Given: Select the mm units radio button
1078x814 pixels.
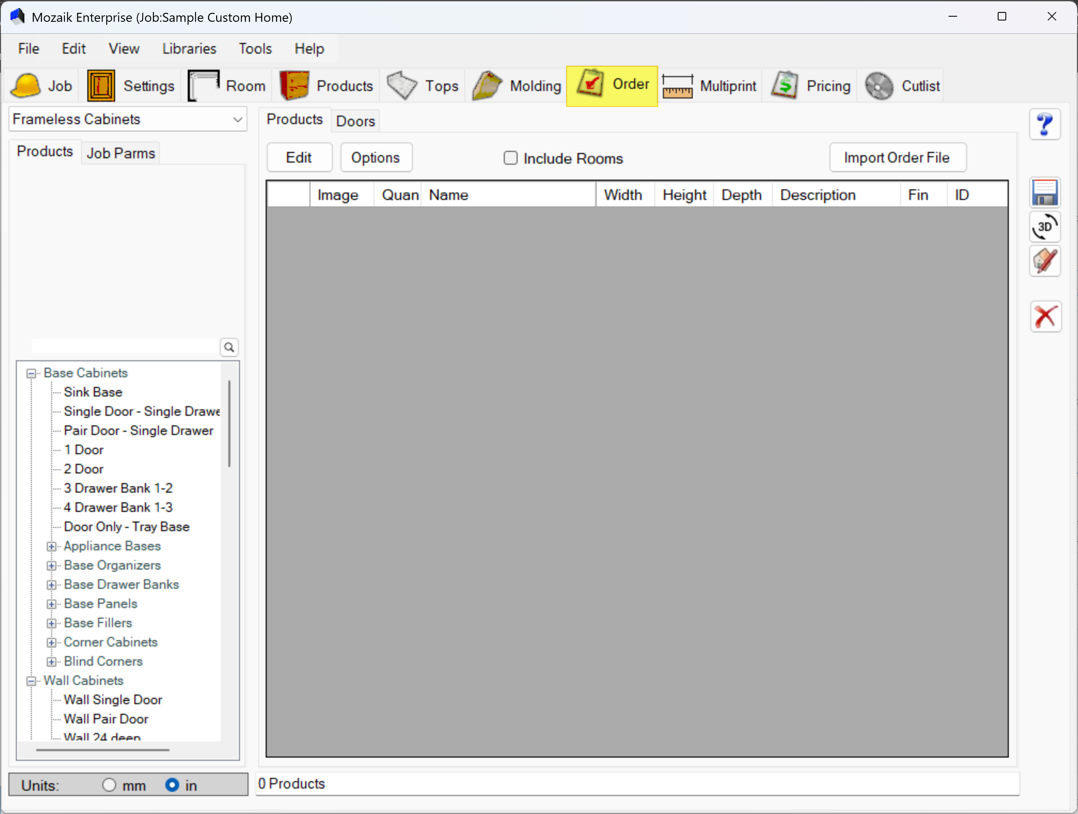Looking at the screenshot, I should (x=109, y=785).
